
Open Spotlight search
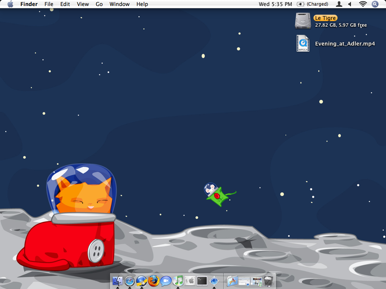click(375, 4)
